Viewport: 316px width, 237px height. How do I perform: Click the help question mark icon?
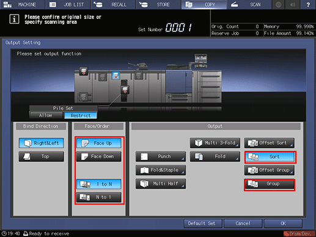[308, 4]
